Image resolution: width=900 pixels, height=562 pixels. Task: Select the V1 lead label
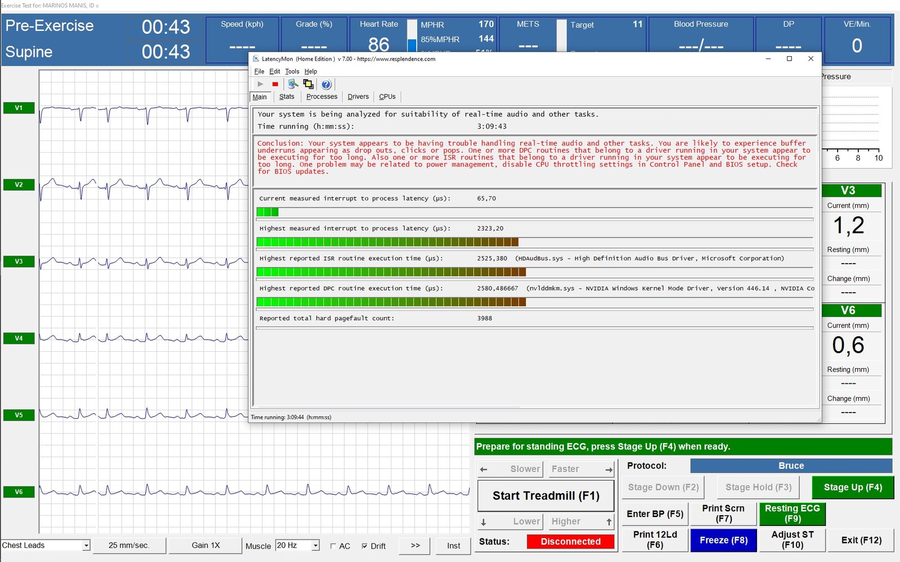point(19,108)
